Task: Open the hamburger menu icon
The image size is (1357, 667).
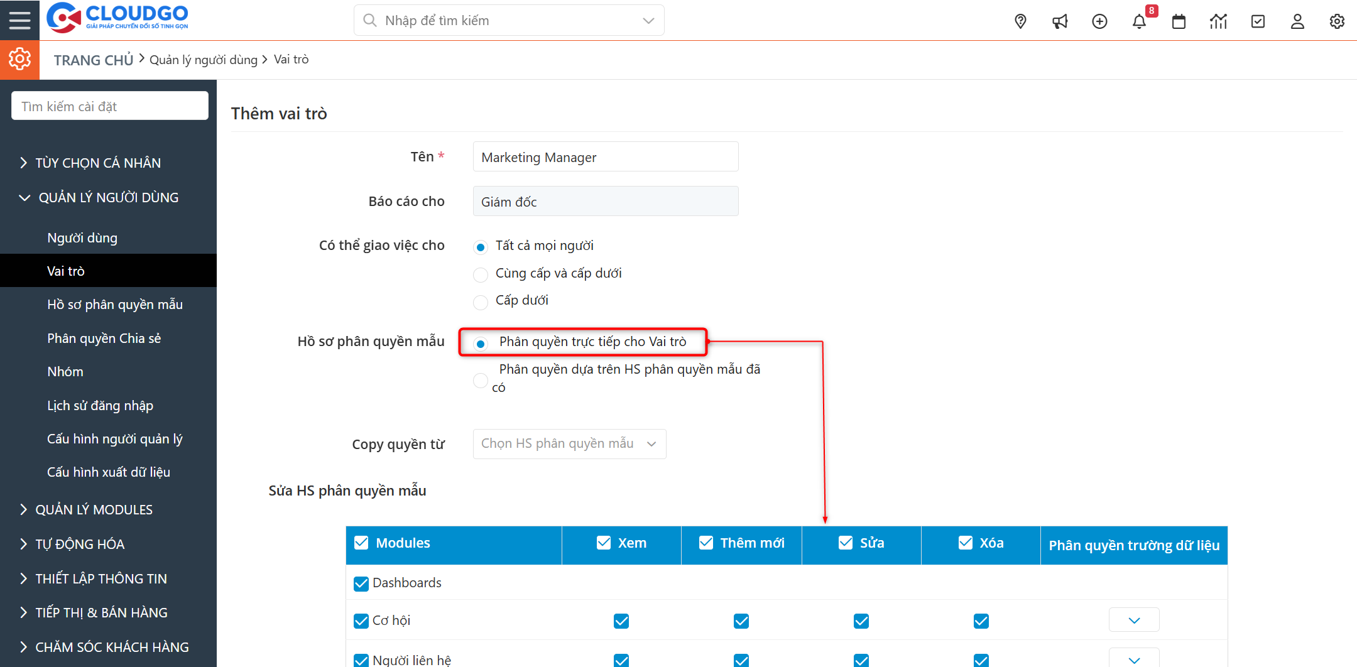Action: pos(19,20)
